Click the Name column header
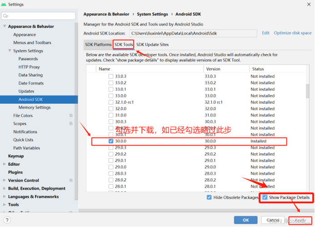 (150, 69)
